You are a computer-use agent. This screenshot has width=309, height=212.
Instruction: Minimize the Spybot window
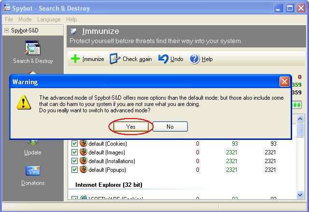[278, 8]
